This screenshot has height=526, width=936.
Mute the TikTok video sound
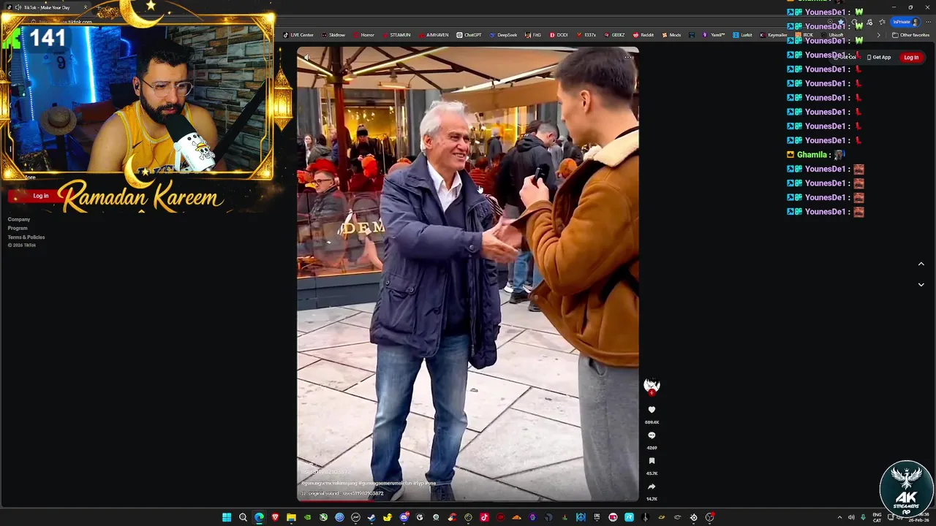[307, 57]
